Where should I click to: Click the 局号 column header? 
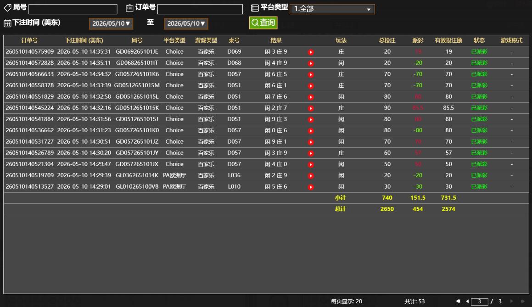137,40
